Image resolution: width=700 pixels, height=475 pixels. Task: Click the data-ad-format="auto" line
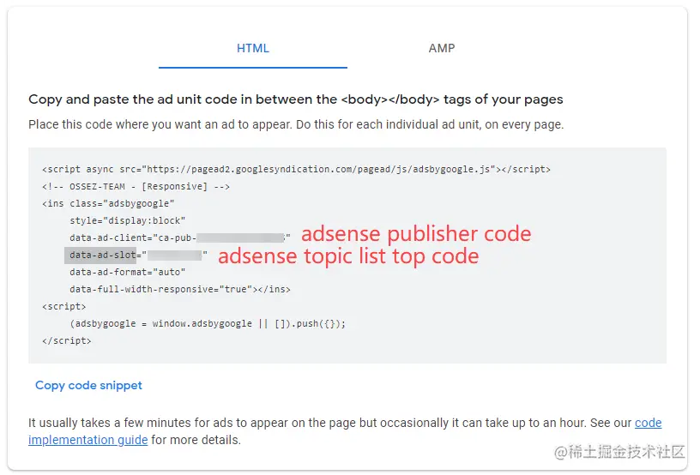[x=127, y=272]
